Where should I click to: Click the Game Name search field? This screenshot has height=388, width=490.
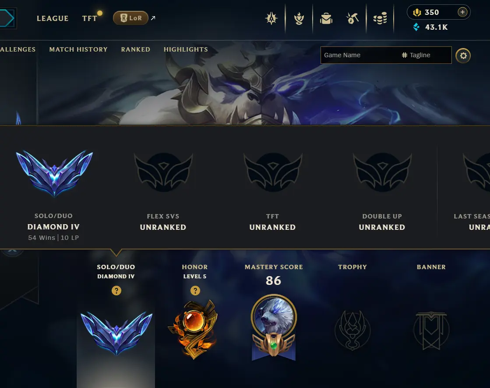click(x=360, y=55)
